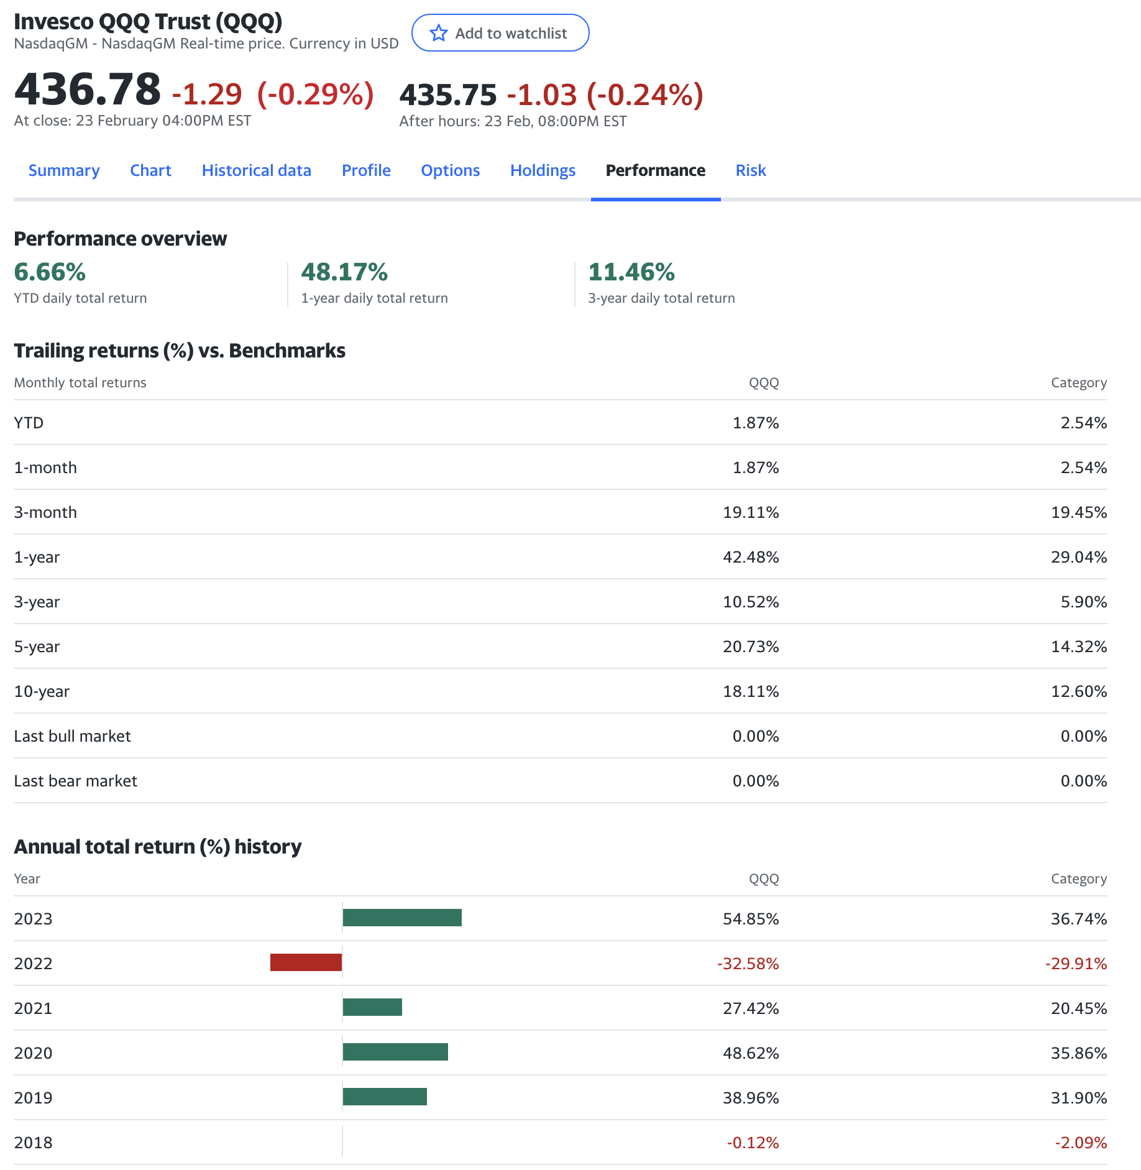Click the 1-year Category value 29.04%
Image resolution: width=1141 pixels, height=1170 pixels.
pos(1079,557)
